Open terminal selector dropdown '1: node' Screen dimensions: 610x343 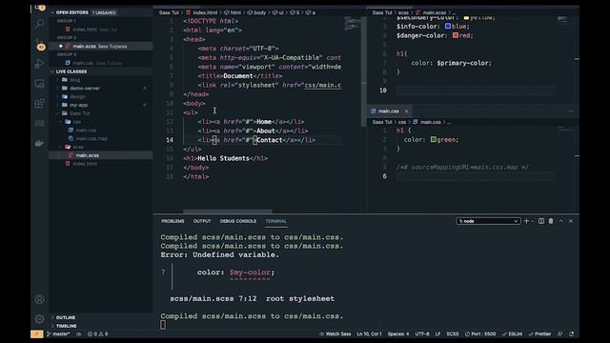(488, 221)
